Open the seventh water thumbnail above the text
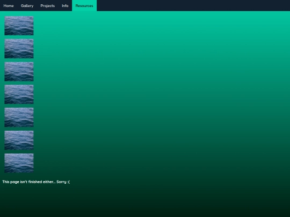Screen dimensions: 290x217 point(19,163)
